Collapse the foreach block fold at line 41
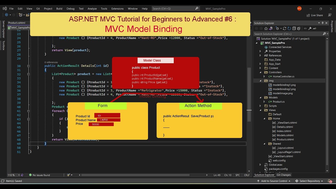This screenshot has width=336, height=189. coord(28,111)
